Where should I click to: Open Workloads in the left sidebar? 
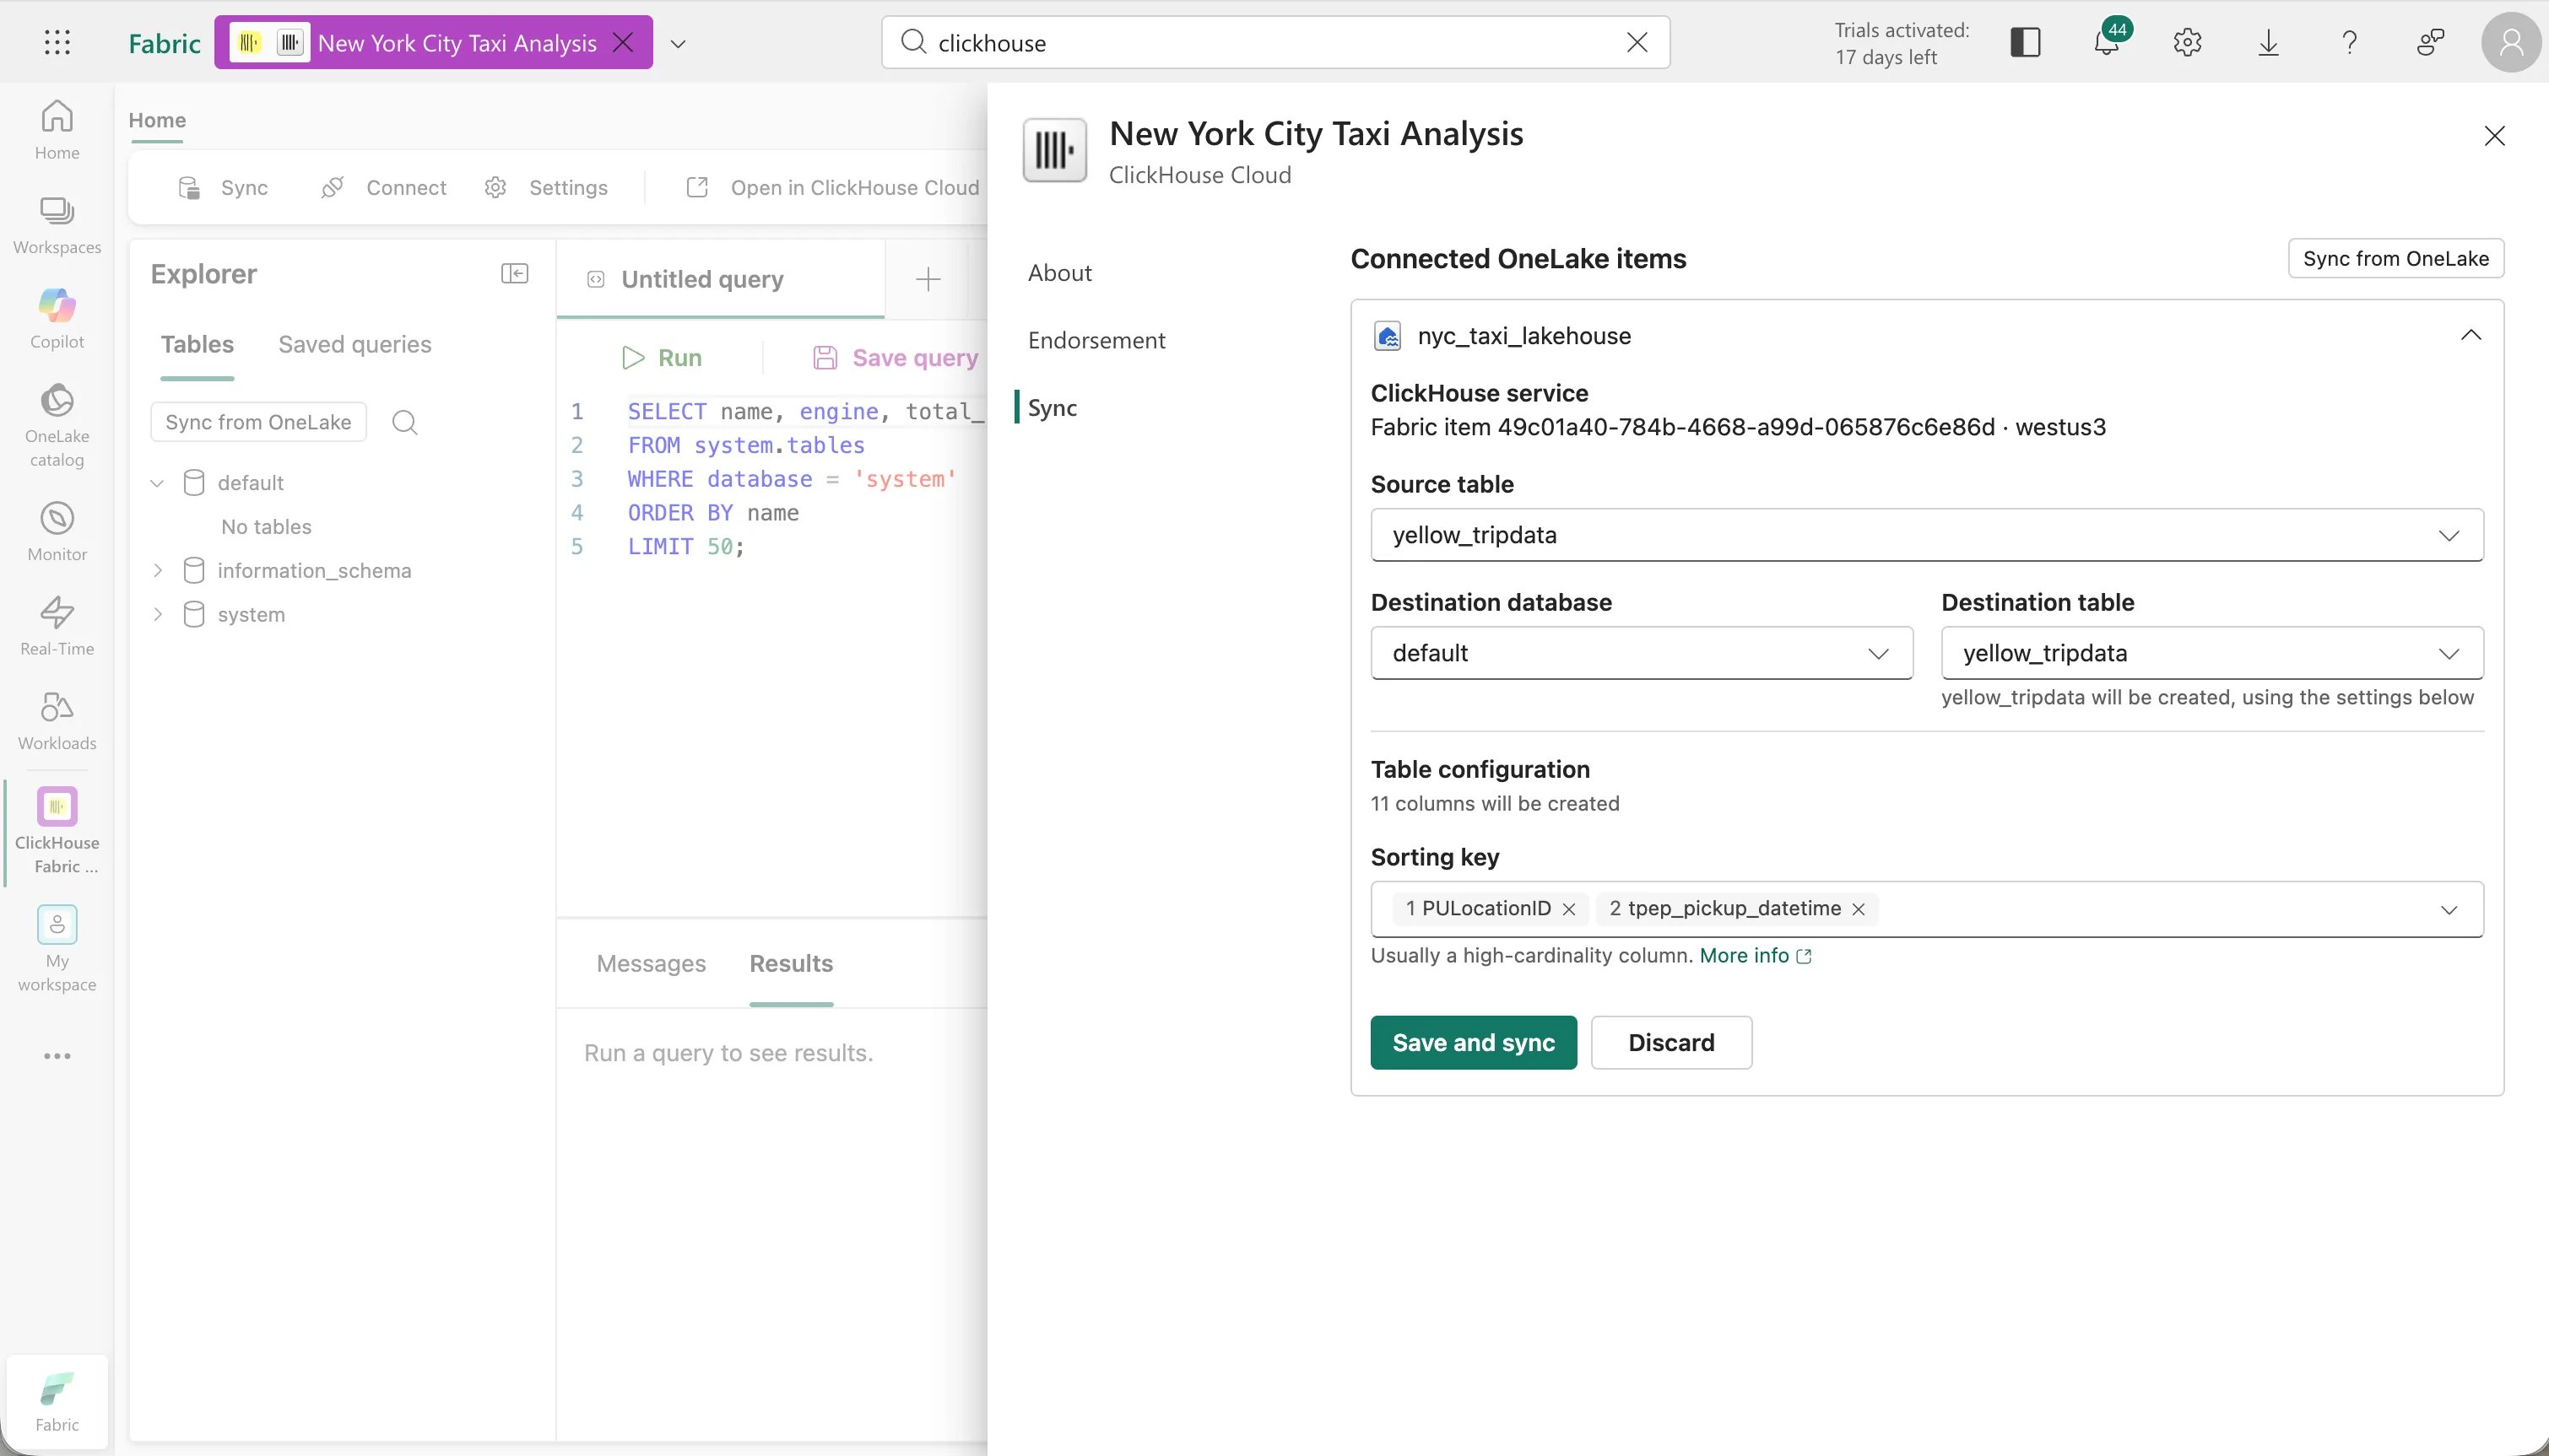[57, 720]
